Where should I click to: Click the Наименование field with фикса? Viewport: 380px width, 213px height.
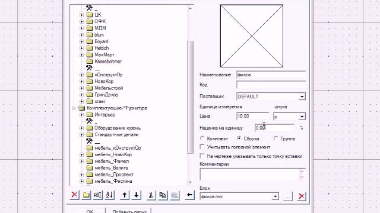point(271,75)
